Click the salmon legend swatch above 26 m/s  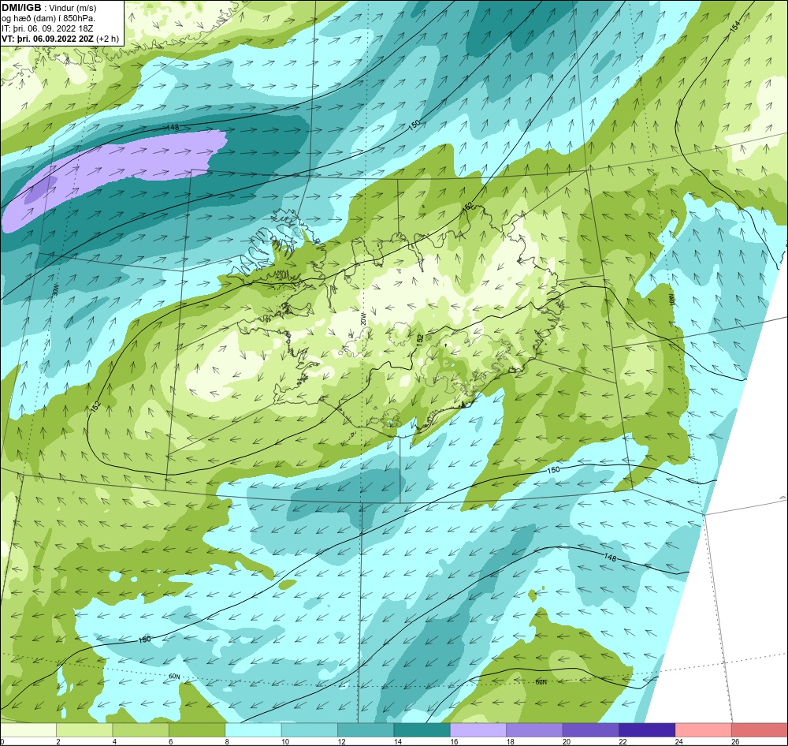tap(760, 730)
